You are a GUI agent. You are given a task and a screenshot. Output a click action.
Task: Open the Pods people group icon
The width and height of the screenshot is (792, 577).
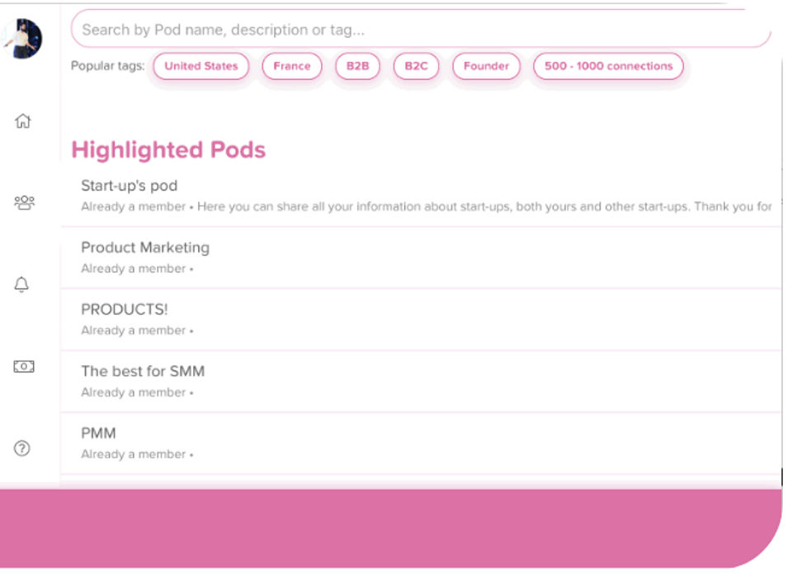coord(23,202)
